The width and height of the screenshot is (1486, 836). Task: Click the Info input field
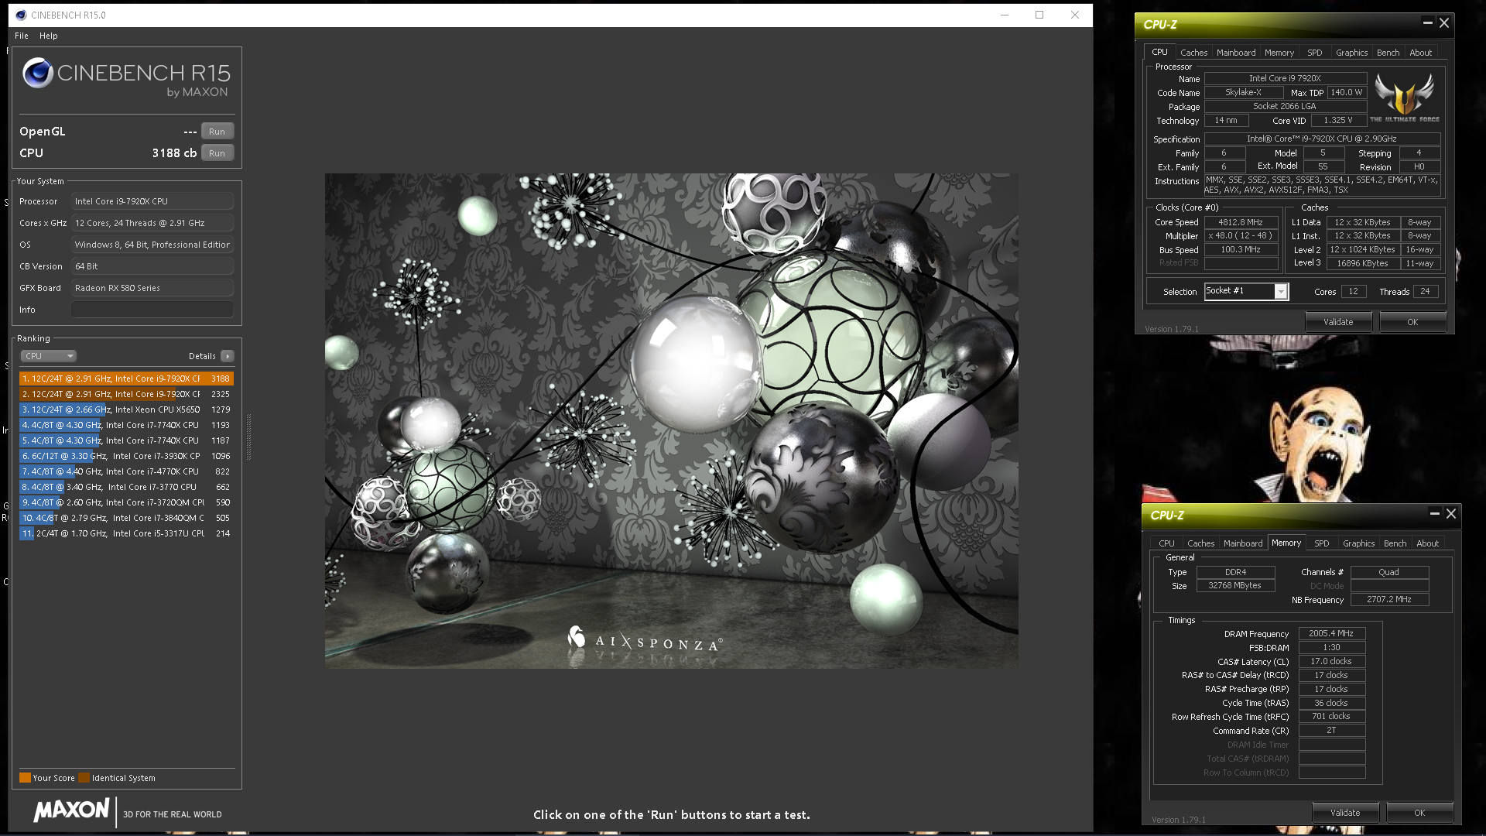(x=152, y=310)
